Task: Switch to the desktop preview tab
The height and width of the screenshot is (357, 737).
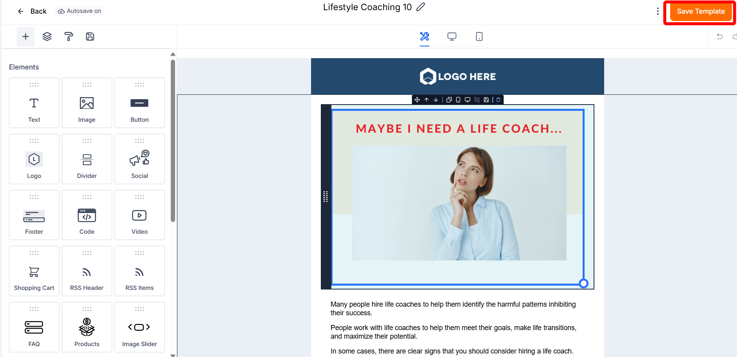Action: point(452,37)
